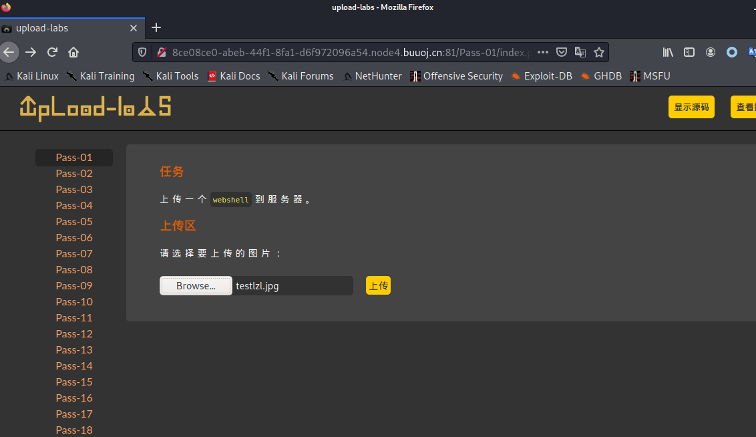Select Pass-01 in the sidebar
This screenshot has height=437, width=756.
tap(73, 158)
